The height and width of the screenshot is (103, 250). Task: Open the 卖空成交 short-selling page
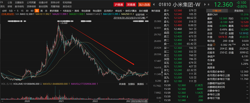[x=67, y=7]
